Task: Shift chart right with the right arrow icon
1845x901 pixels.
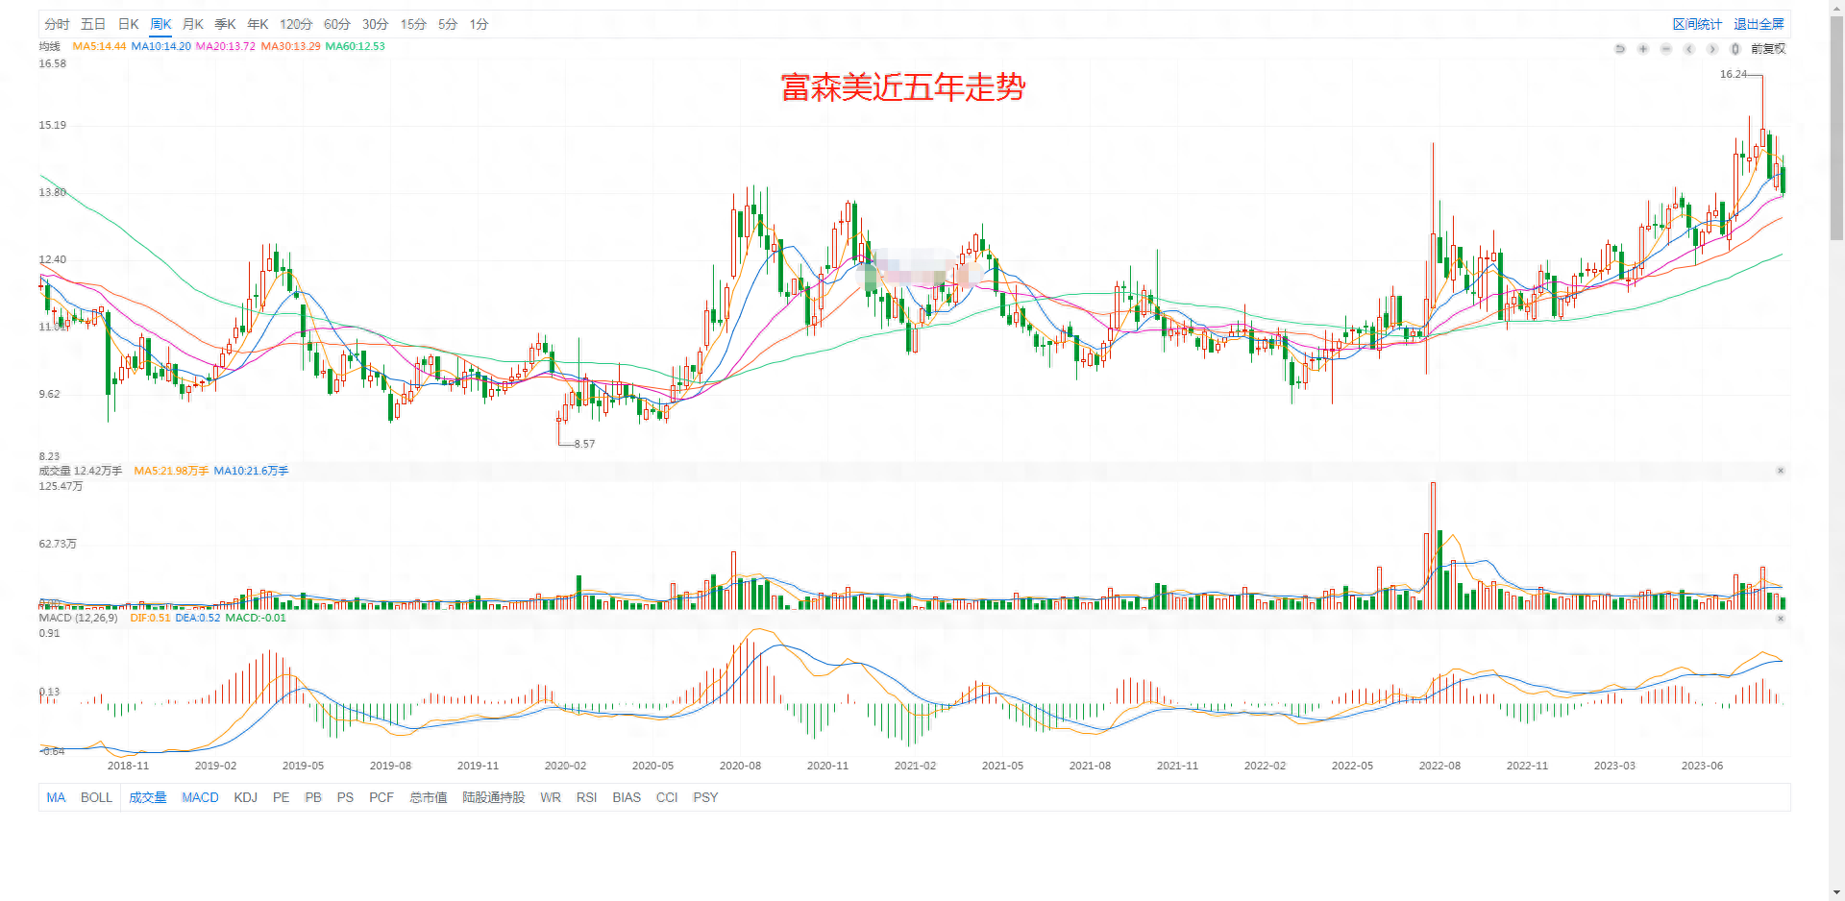Action: coord(1712,49)
